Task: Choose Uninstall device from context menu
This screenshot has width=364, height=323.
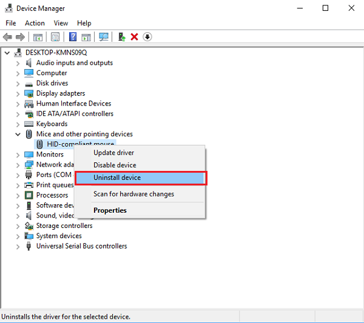Action: [117, 178]
